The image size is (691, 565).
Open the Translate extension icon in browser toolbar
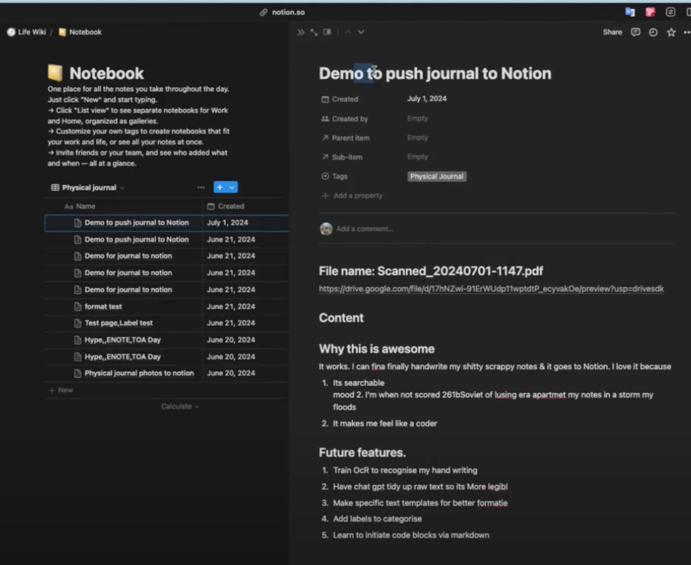(630, 12)
